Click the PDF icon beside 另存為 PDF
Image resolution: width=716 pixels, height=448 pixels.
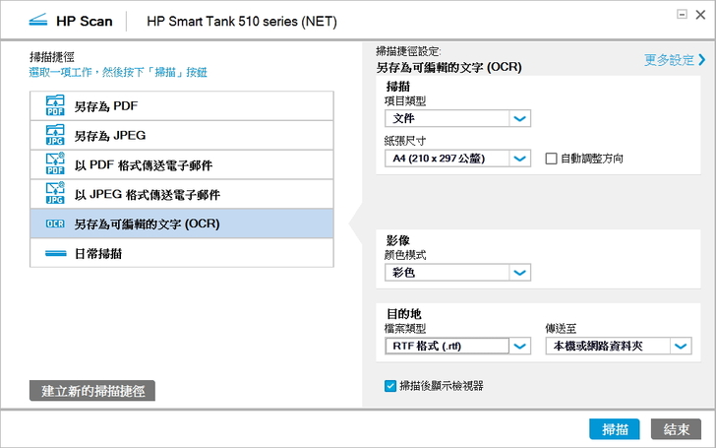click(x=55, y=105)
